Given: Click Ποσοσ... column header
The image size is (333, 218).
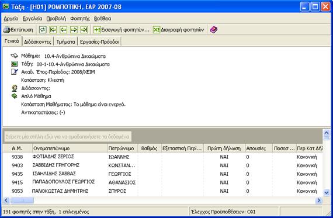Looking at the screenshot, I should click(x=284, y=148).
